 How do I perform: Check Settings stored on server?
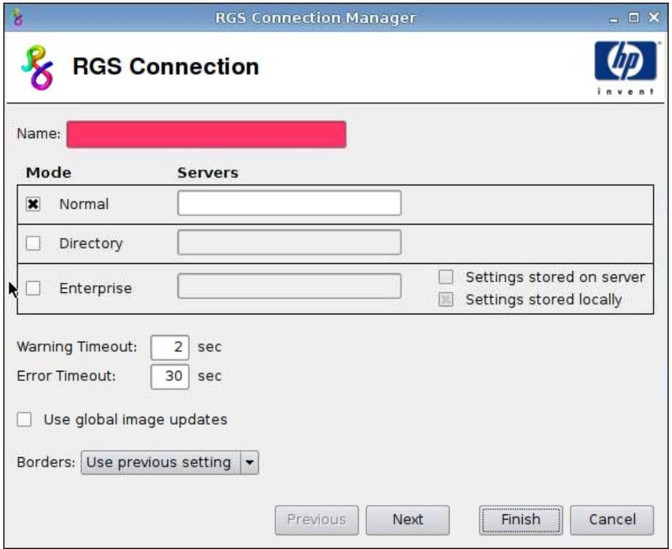[446, 277]
